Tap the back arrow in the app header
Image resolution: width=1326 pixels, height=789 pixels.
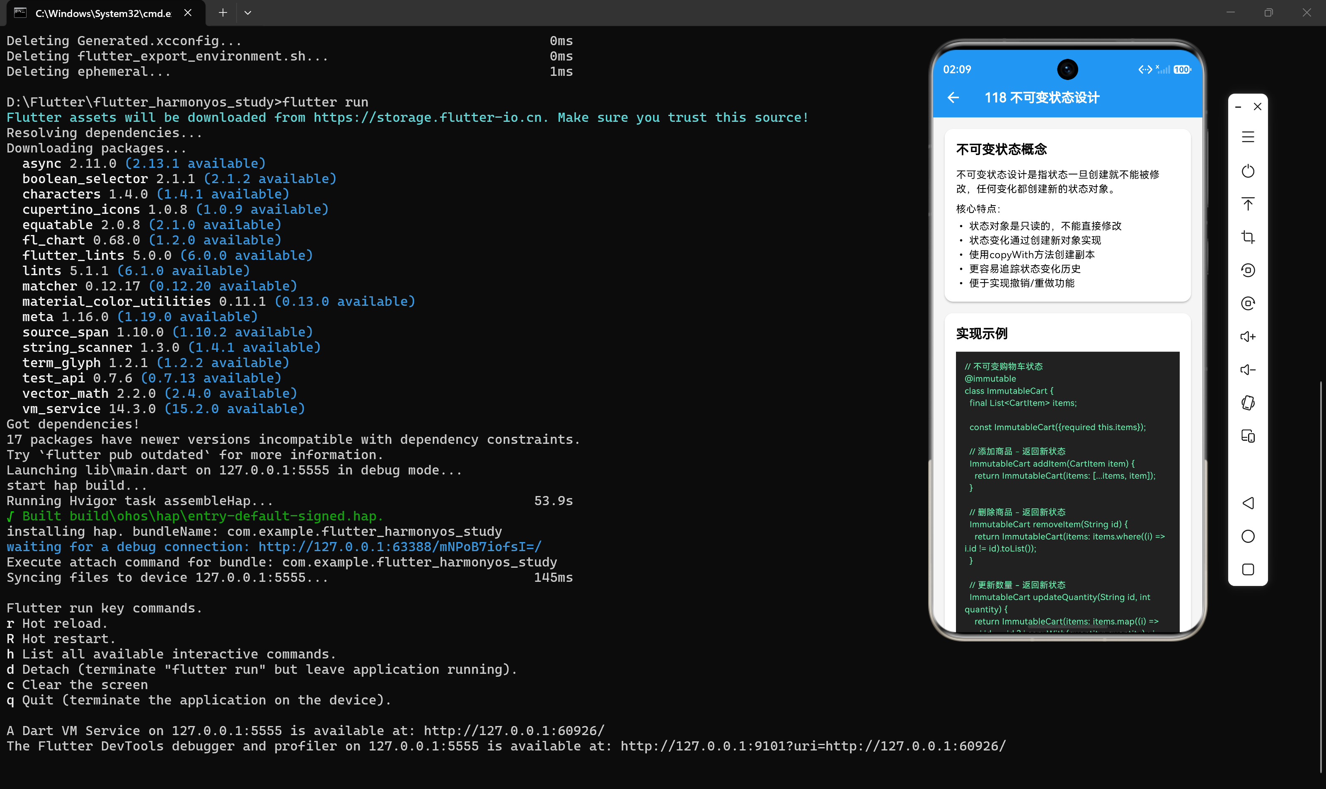point(953,98)
